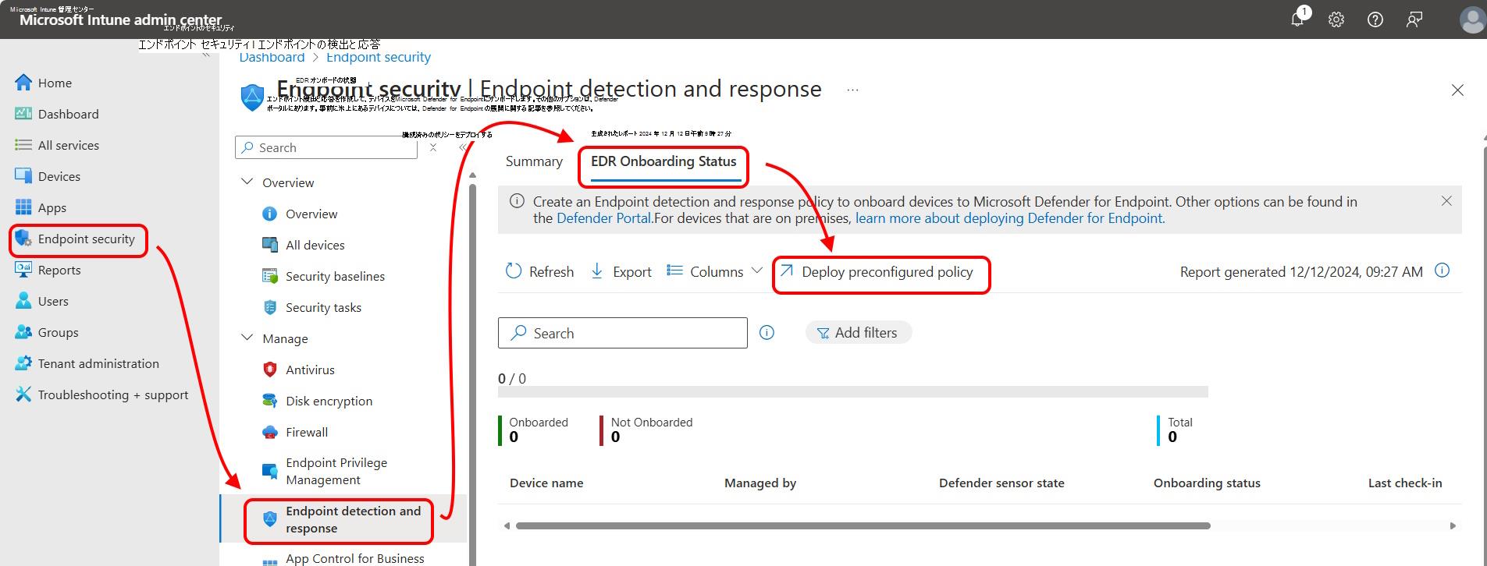Open learn more about deploying Defender link
The width and height of the screenshot is (1487, 566).
(x=1010, y=218)
